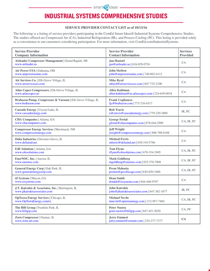Select phone number 678-644-2909

(x=155, y=123)
